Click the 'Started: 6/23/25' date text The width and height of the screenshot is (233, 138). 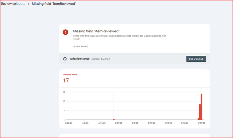[x=101, y=59]
